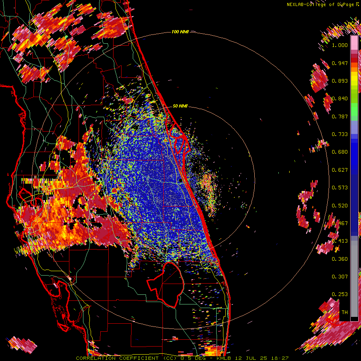Click the 1.000 value on the color scale
Screen dimensions: 361x361
coord(340,45)
